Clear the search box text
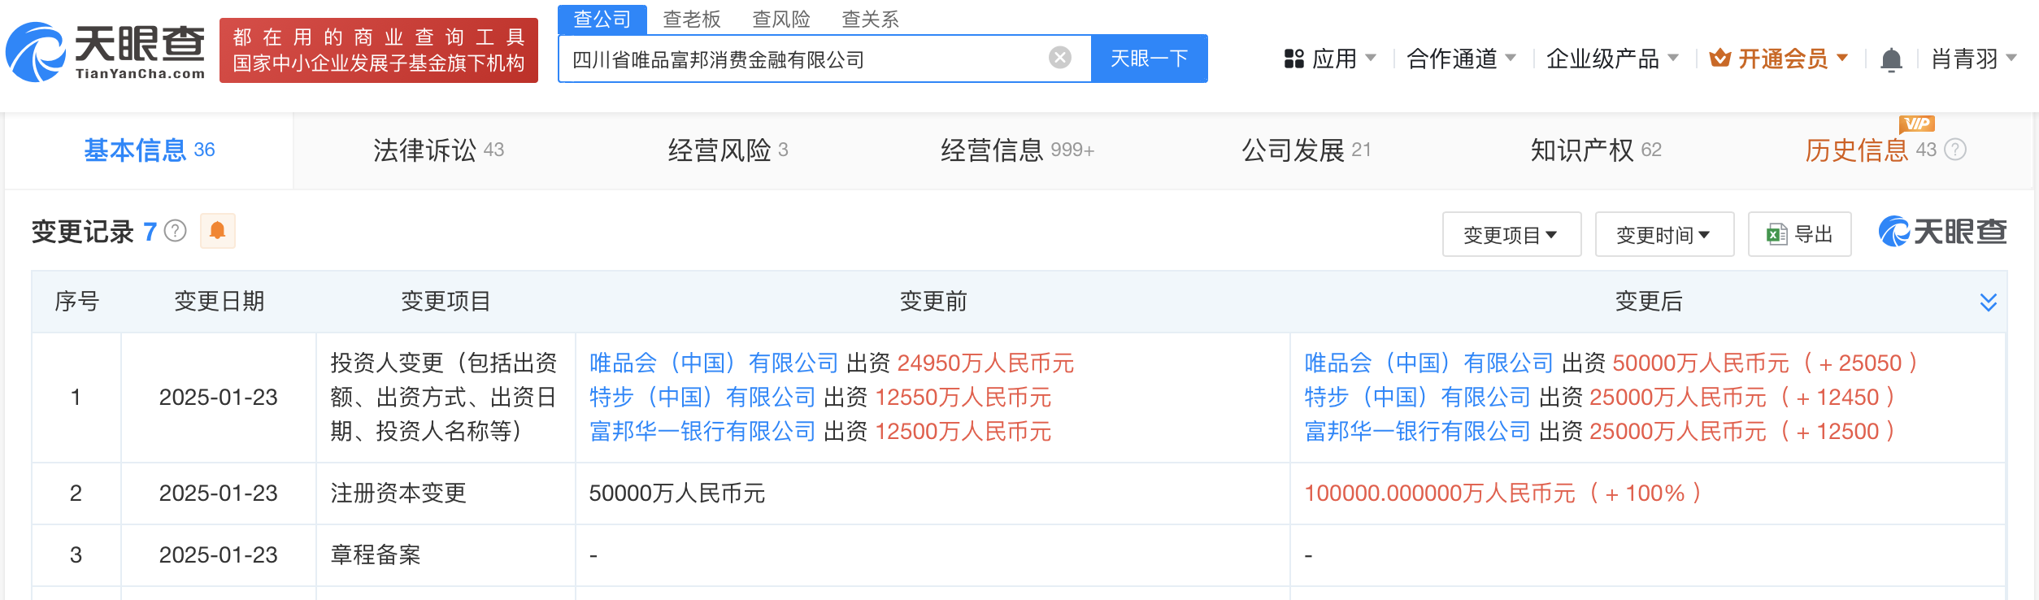Viewport: 2039px width, 600px height. point(1059,58)
